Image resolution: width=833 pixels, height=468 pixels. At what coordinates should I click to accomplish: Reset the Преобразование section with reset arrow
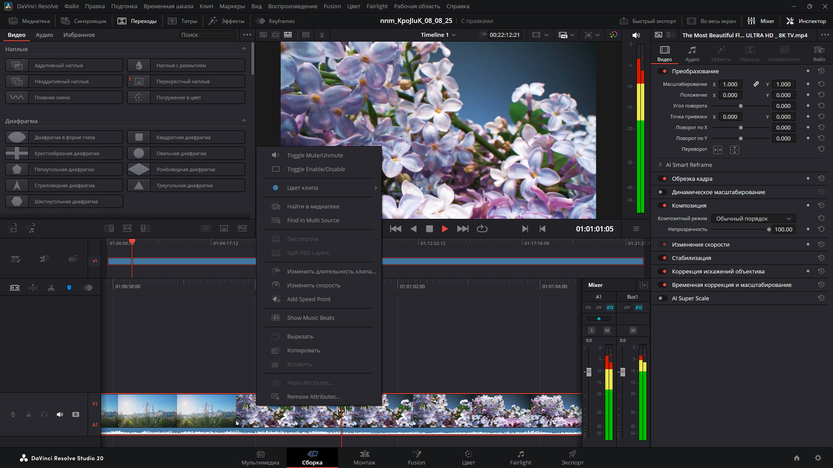click(821, 71)
